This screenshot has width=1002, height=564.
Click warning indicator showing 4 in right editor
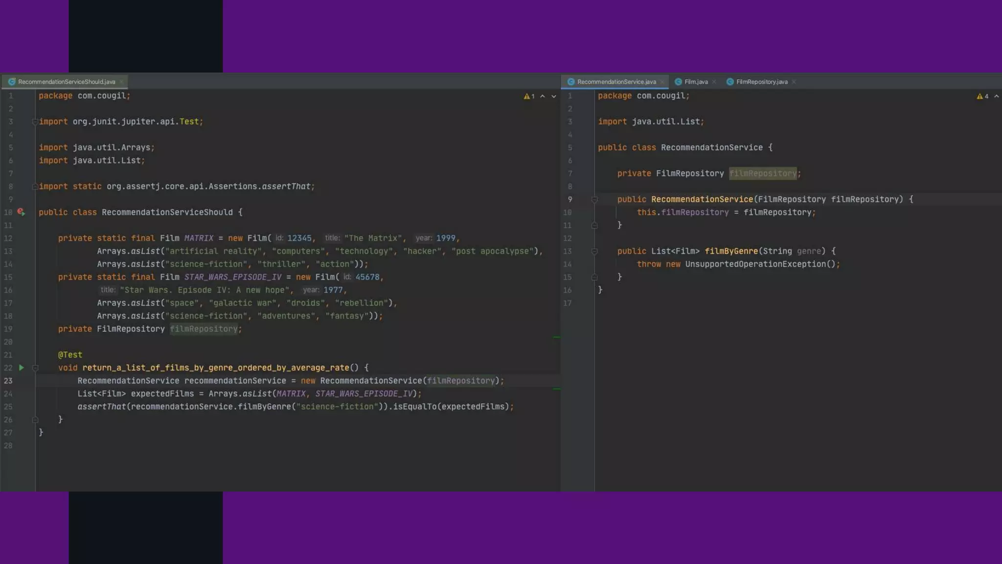point(982,96)
